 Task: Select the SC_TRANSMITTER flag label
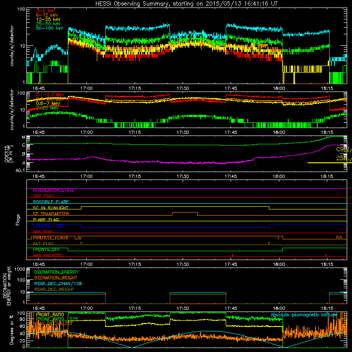click(x=51, y=214)
